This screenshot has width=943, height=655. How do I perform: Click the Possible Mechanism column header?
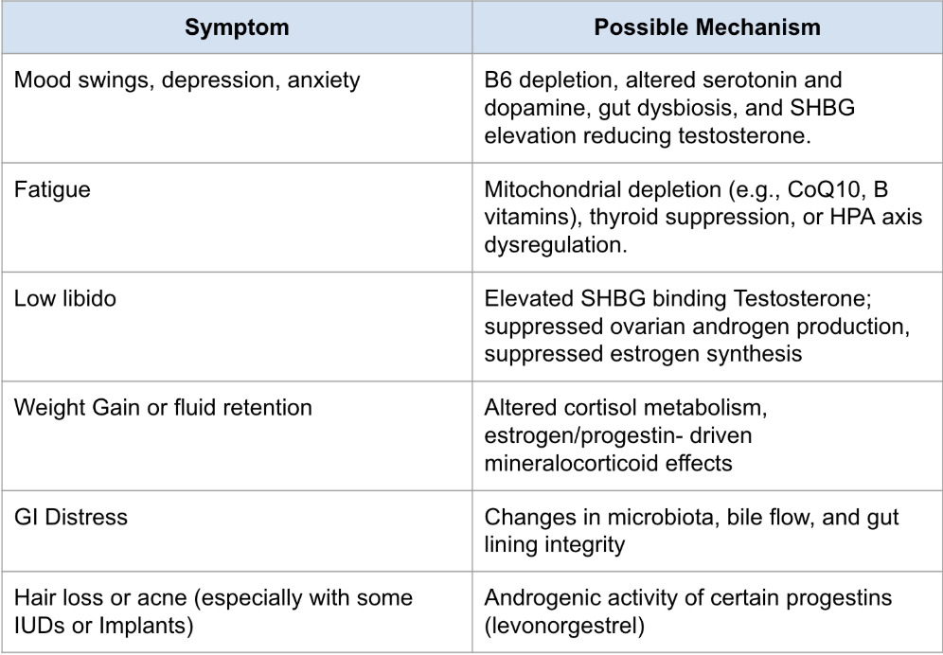coord(706,28)
